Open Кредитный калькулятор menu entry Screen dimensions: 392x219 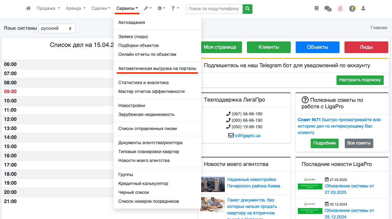[143, 183]
